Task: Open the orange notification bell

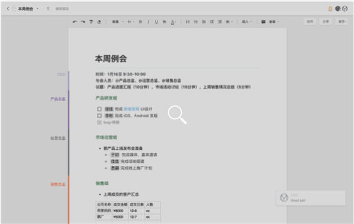Action: [x=330, y=9]
